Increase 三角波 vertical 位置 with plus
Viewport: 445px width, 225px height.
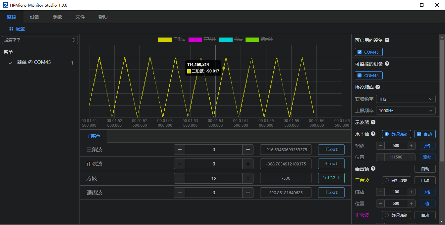click(411, 203)
